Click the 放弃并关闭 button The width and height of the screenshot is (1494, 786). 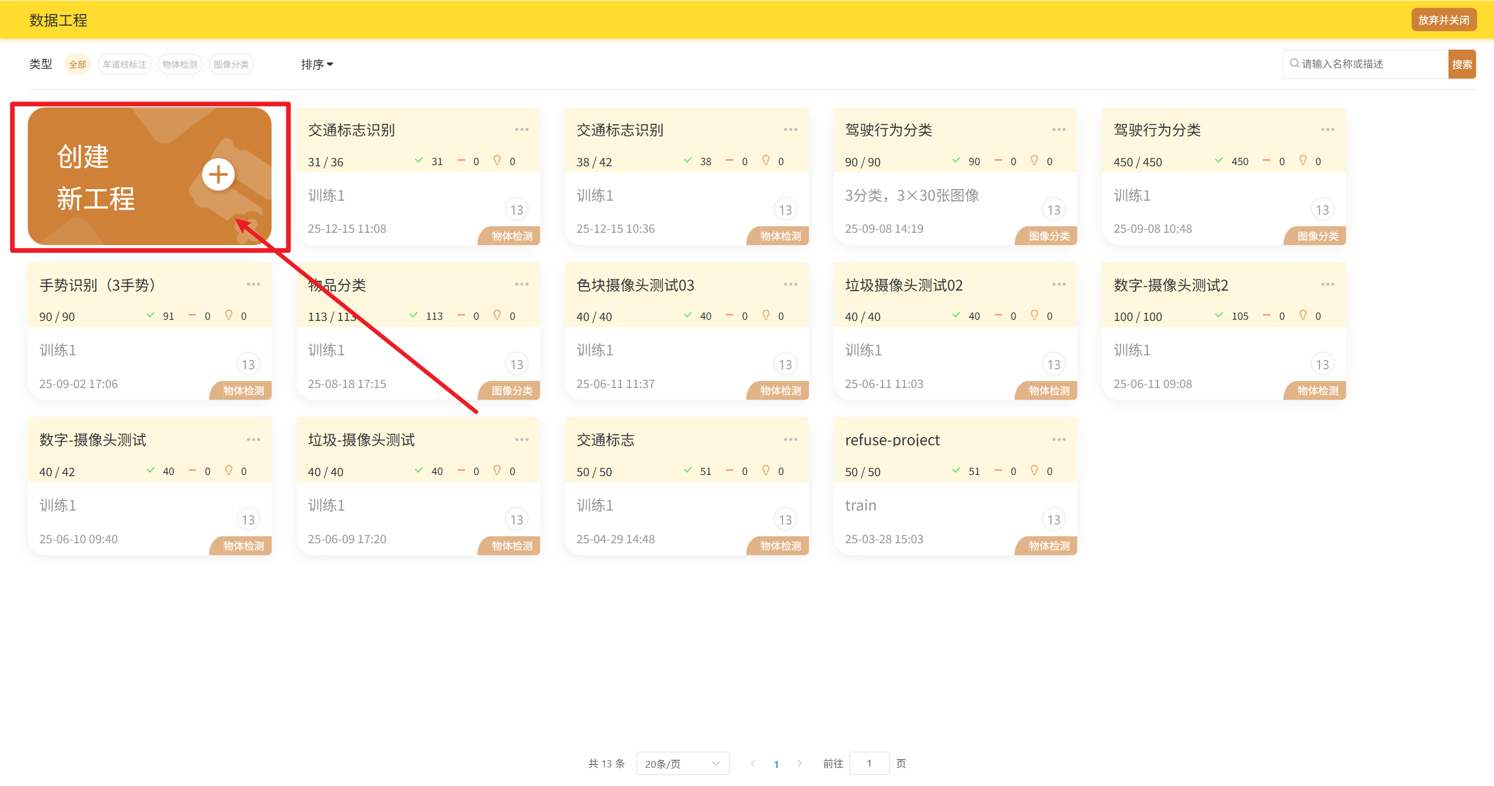pyautogui.click(x=1443, y=20)
